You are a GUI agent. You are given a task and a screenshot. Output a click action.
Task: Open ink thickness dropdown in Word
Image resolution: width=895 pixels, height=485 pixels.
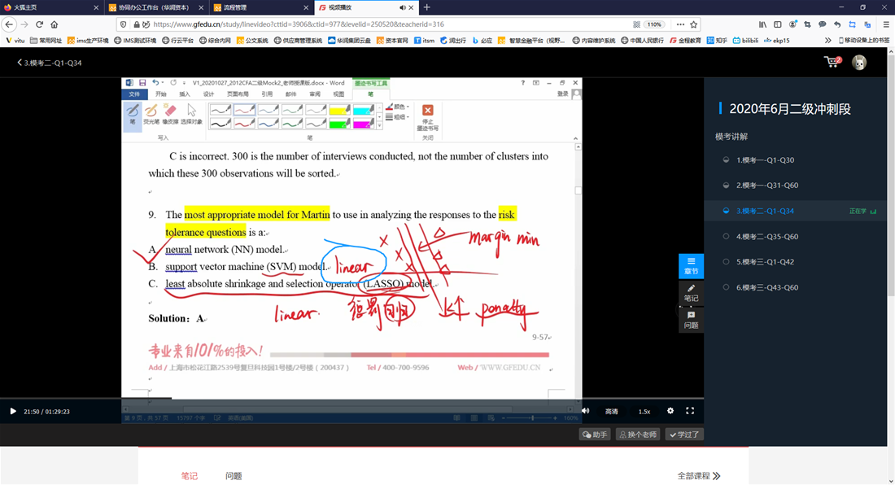point(397,117)
